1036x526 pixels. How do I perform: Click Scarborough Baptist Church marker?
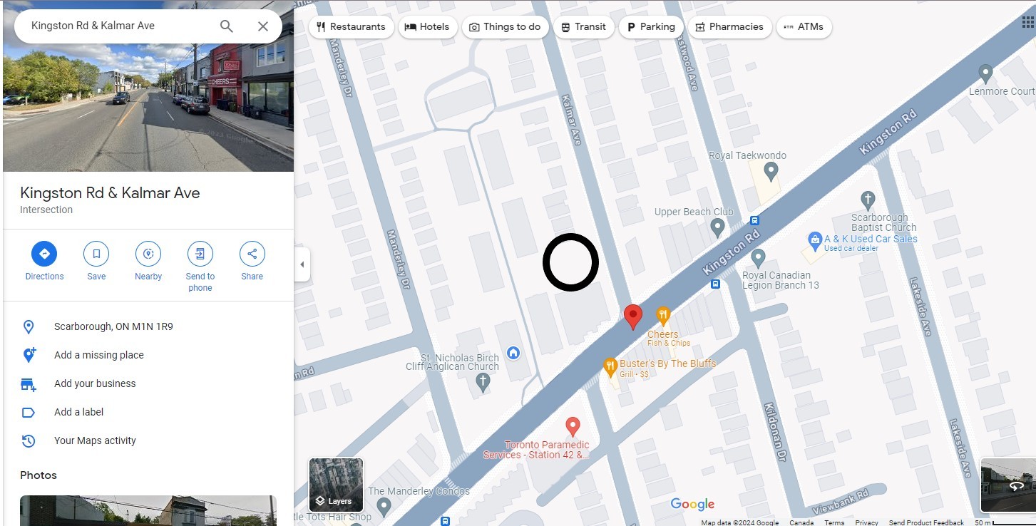point(868,200)
